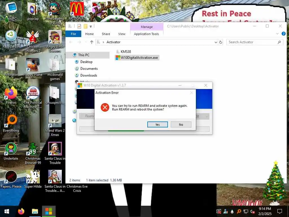Launch Super Hilda shortcut
The height and width of the screenshot is (217, 289).
33,179
